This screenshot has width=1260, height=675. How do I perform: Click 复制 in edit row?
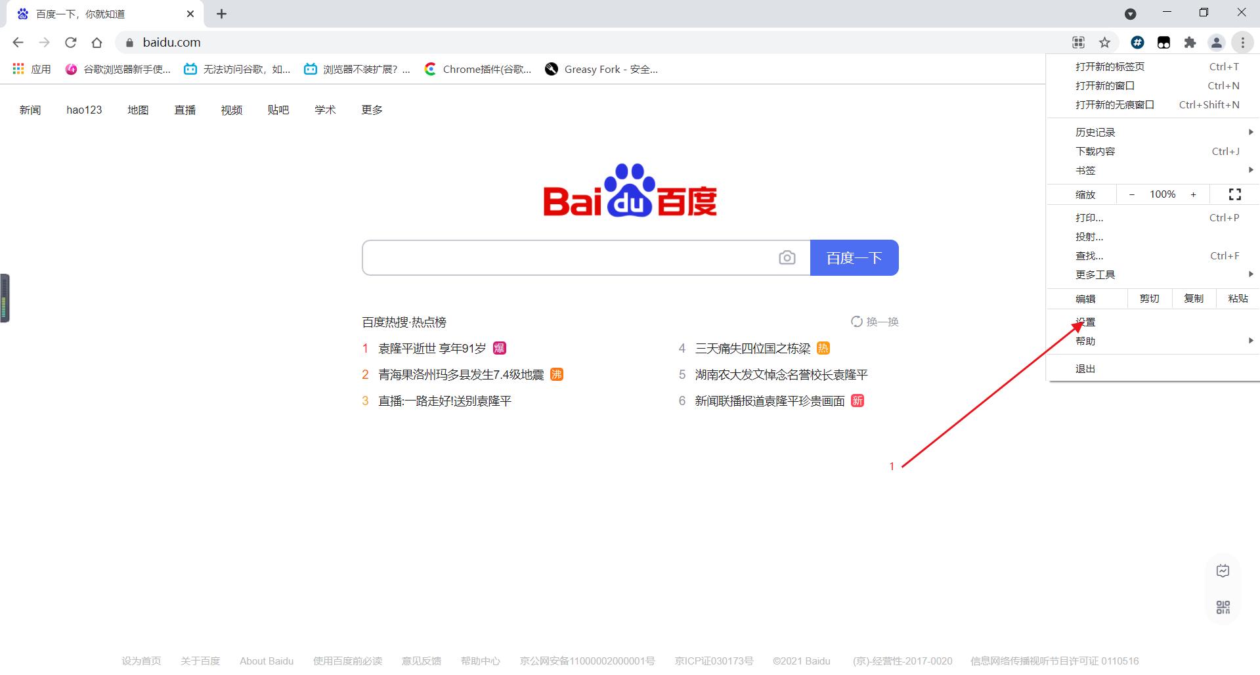tap(1194, 299)
